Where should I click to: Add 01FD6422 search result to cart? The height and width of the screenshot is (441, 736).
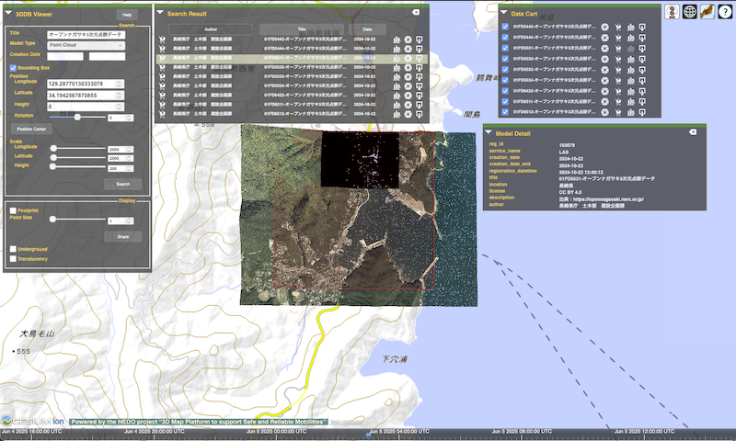pyautogui.click(x=162, y=96)
